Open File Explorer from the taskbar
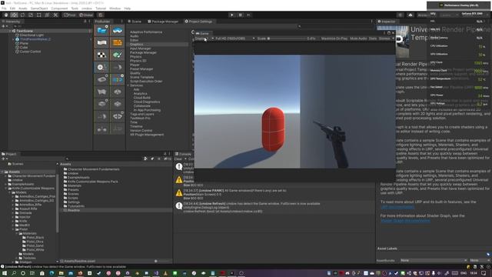Viewport: 492px width, 277px height. (x=61, y=273)
